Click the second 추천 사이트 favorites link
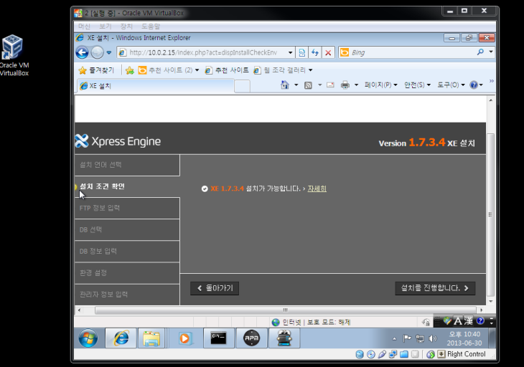This screenshot has width=524, height=367. (227, 70)
